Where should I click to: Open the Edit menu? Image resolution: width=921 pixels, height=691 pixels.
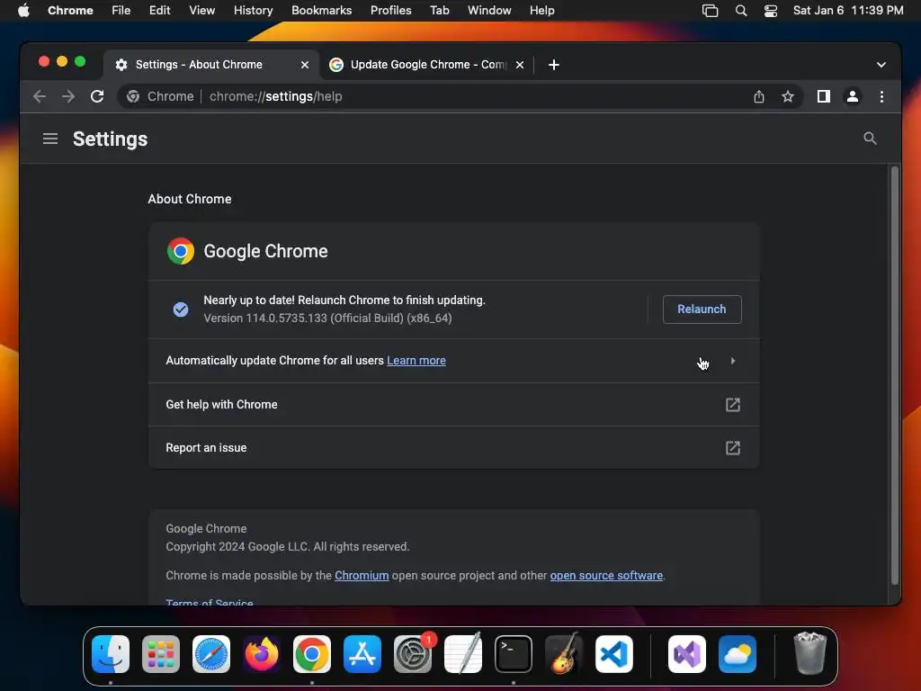[160, 10]
